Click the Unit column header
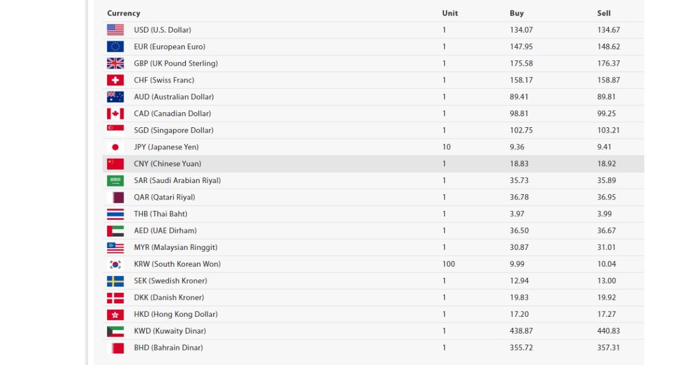 pos(450,13)
